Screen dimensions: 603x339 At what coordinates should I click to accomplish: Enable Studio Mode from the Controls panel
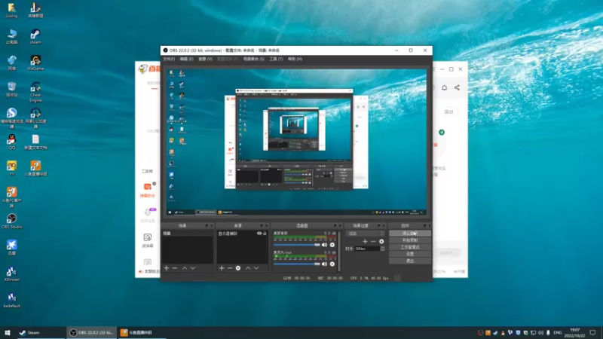tap(410, 247)
